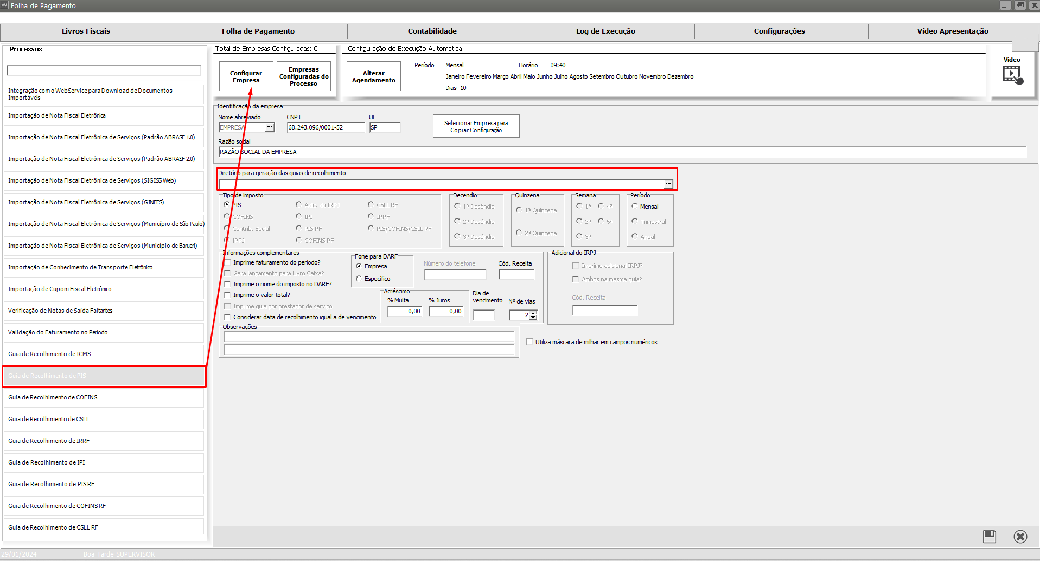Click the CNPJ input field

click(326, 127)
